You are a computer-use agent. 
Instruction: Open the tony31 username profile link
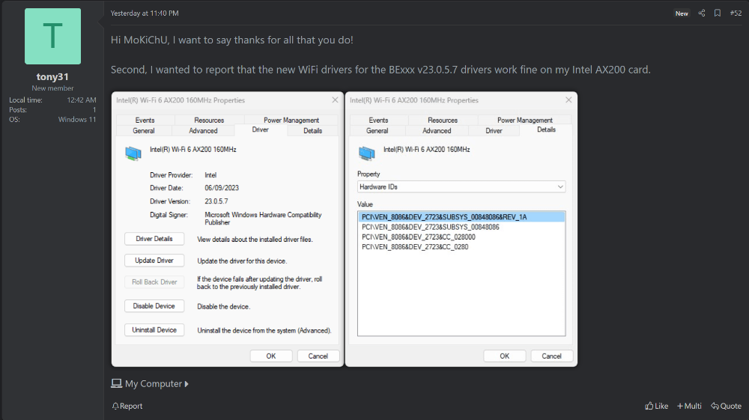pos(52,76)
